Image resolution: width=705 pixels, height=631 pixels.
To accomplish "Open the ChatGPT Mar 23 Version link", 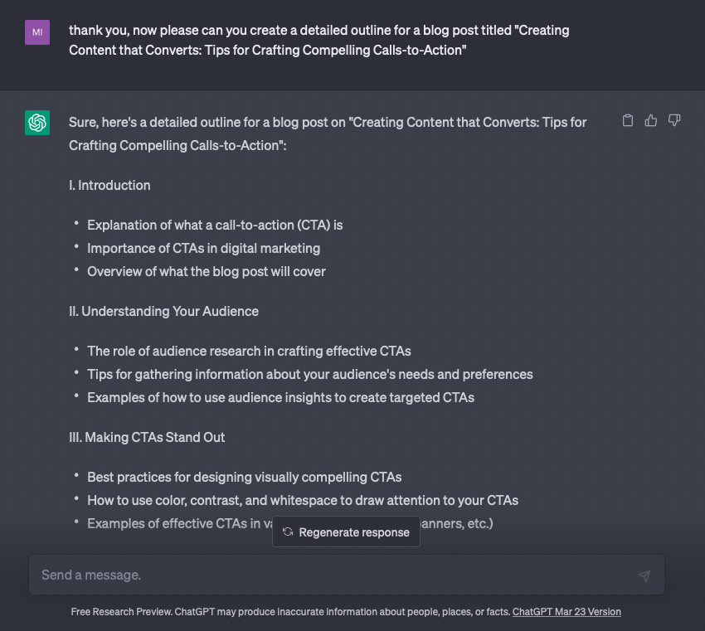I will tap(566, 612).
